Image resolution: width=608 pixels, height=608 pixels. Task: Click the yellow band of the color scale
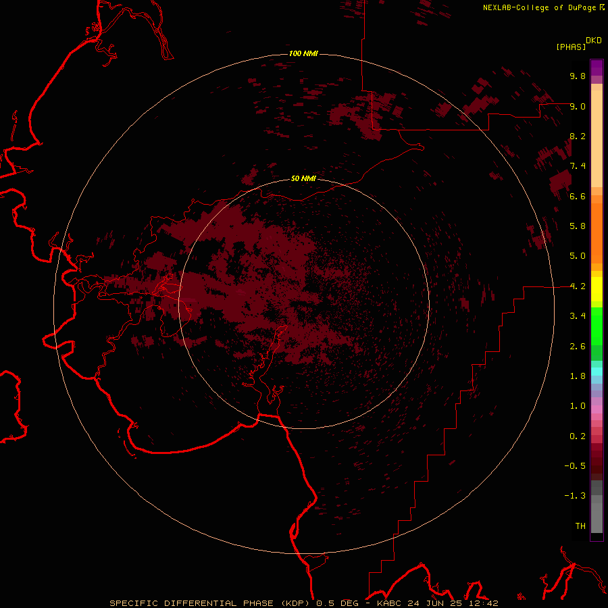pyautogui.click(x=597, y=289)
